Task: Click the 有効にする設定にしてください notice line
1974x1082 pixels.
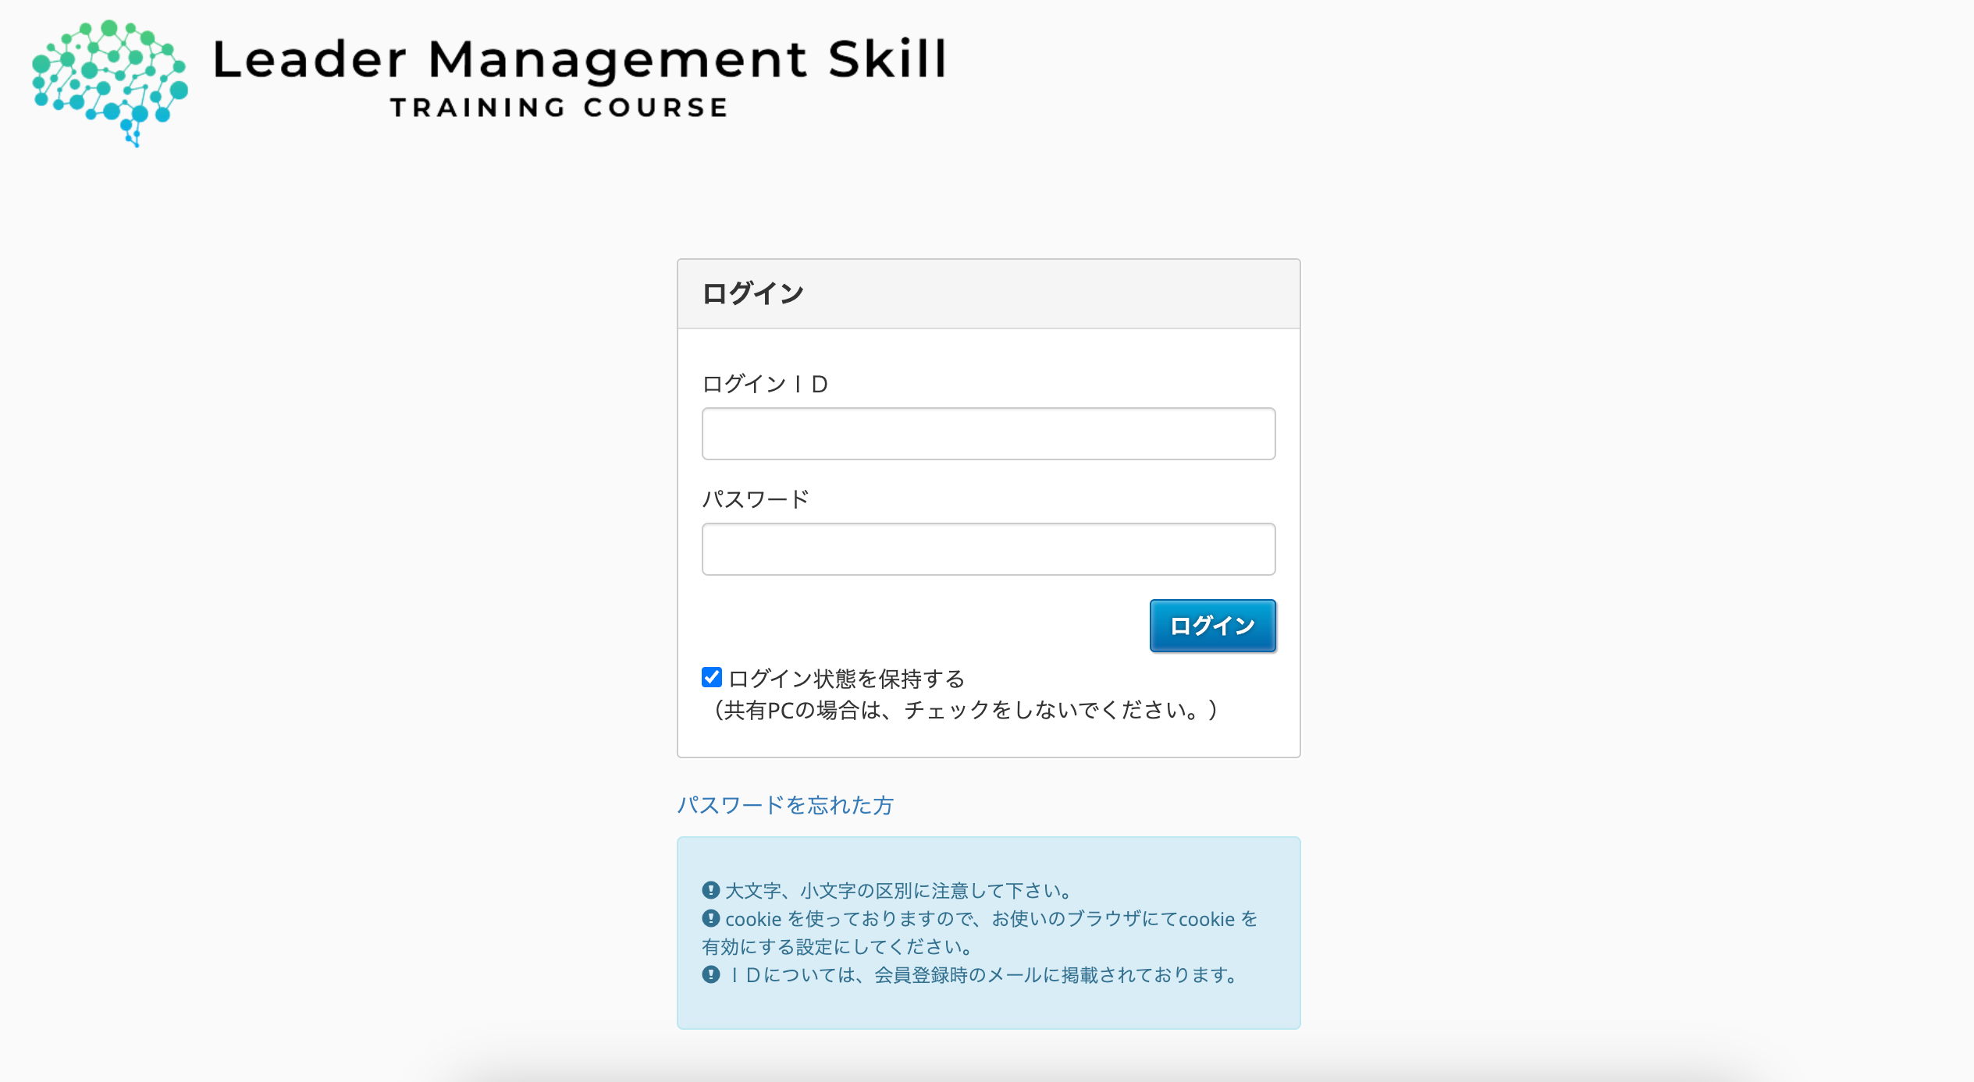Action: 839,947
